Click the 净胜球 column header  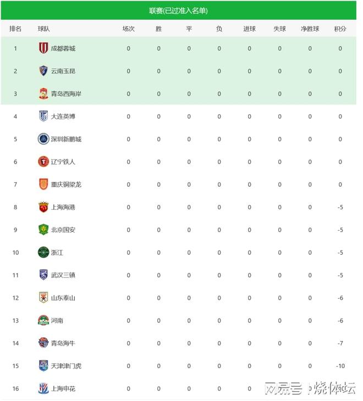[x=310, y=29]
